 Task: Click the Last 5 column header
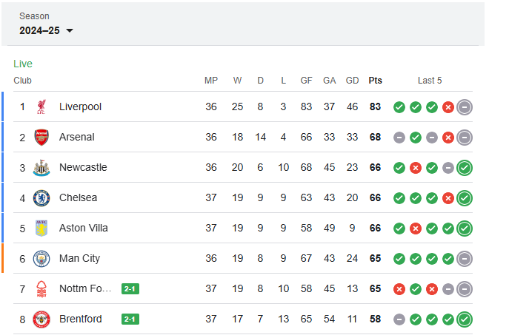(430, 81)
